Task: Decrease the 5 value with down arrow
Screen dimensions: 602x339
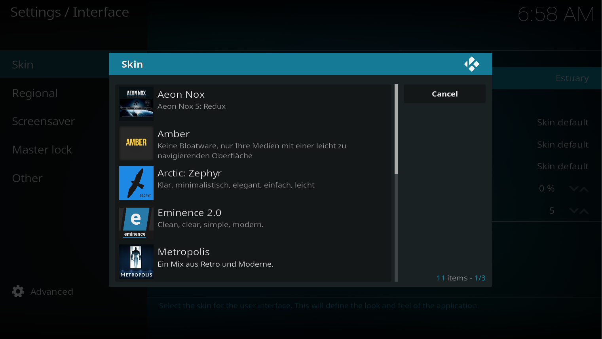Action: tap(574, 211)
